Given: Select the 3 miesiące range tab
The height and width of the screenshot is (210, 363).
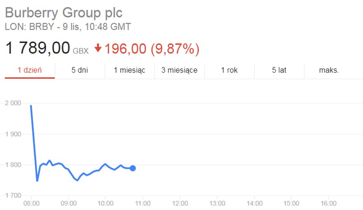Looking at the screenshot, I should tap(180, 70).
